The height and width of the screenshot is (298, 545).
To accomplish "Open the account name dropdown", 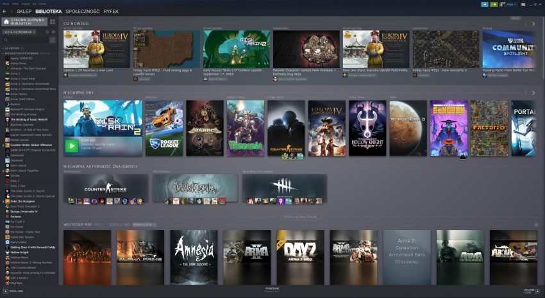I will pyautogui.click(x=511, y=4).
